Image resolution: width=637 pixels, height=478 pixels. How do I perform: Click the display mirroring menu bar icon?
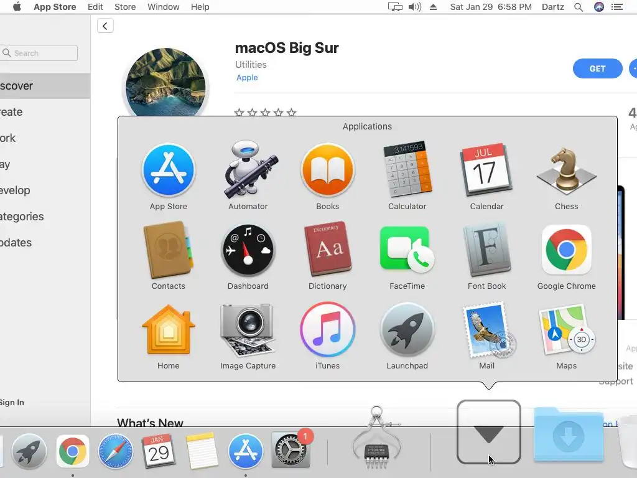(395, 7)
